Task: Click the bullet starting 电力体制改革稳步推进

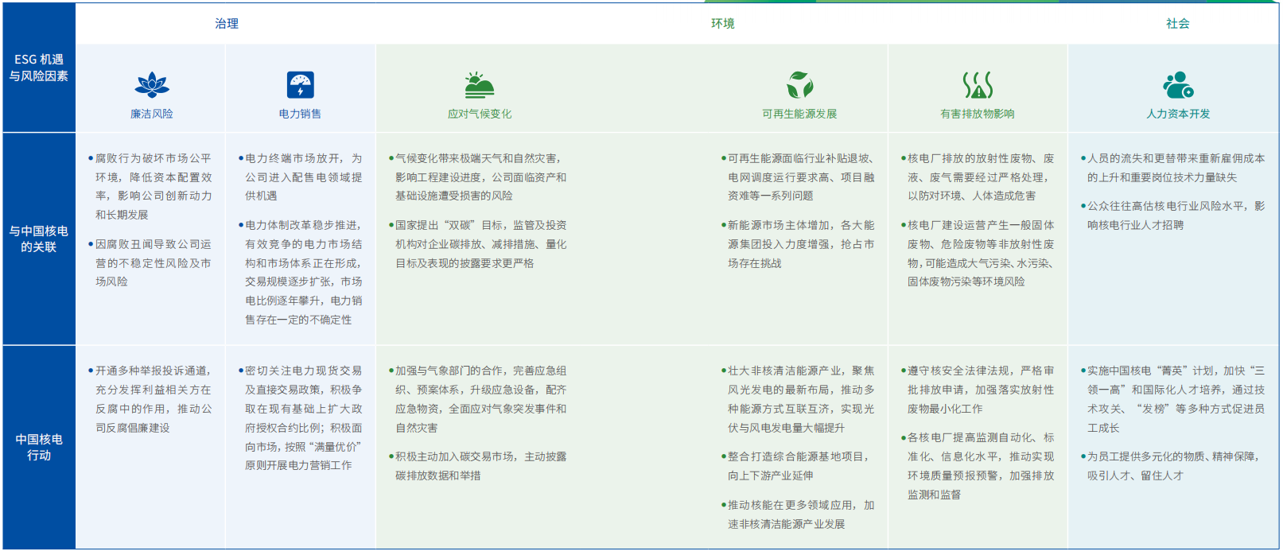Action: (301, 272)
